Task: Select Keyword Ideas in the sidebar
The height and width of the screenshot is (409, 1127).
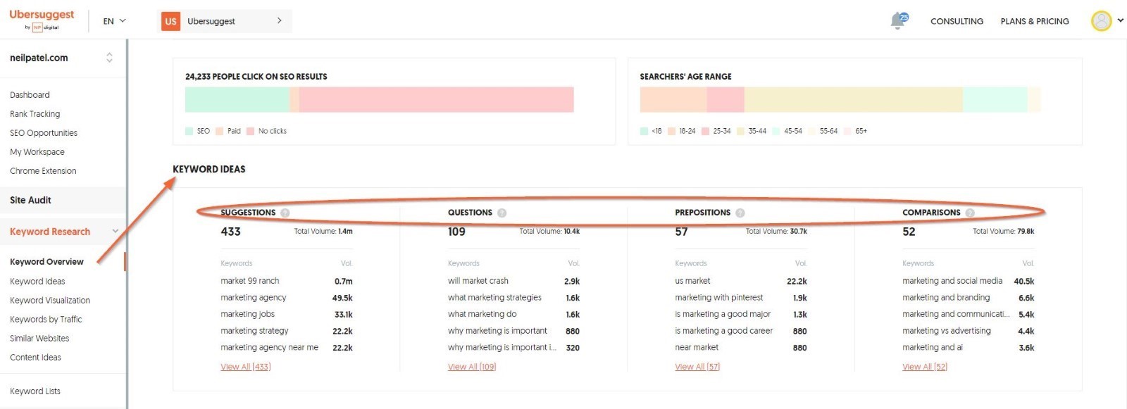Action: (37, 282)
